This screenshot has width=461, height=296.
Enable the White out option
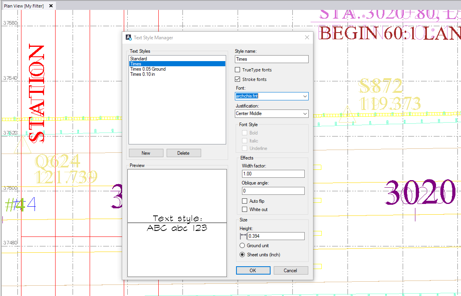(x=245, y=209)
